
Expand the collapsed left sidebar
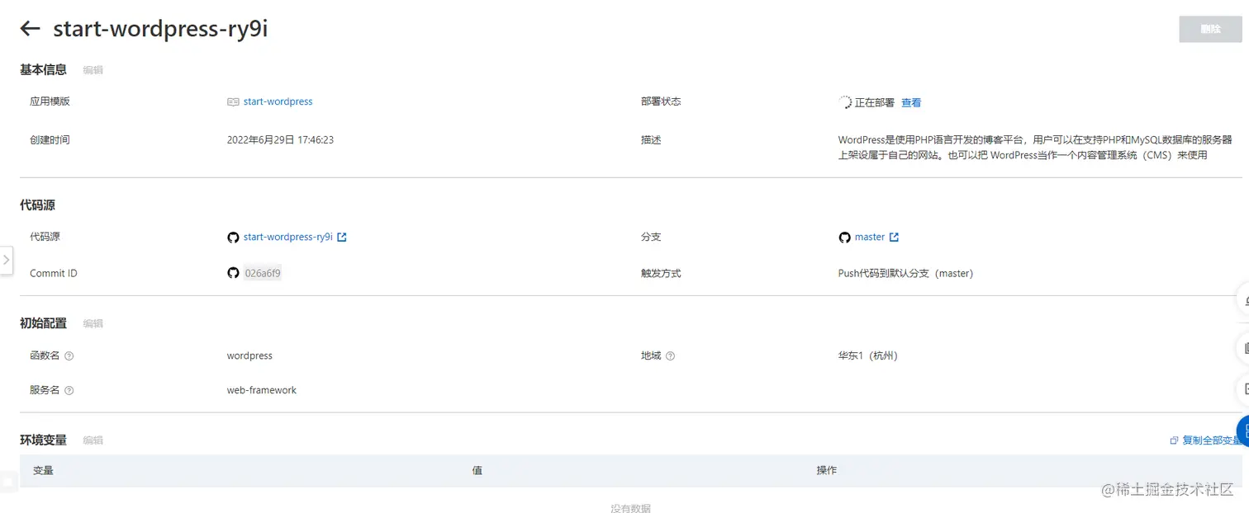(x=6, y=260)
